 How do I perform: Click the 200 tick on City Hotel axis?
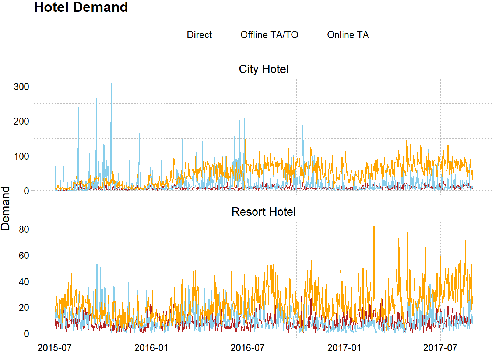(21, 121)
